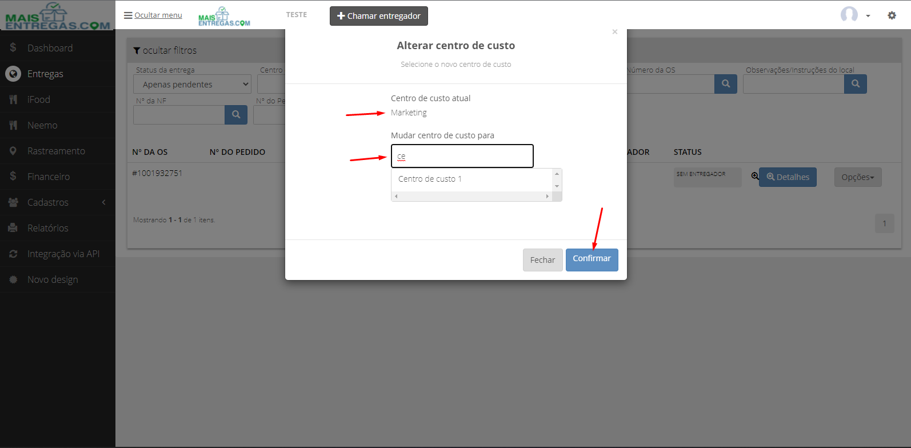Screen dimensions: 911x448
Task: Open the Status da entrega dropdown
Action: coord(192,84)
